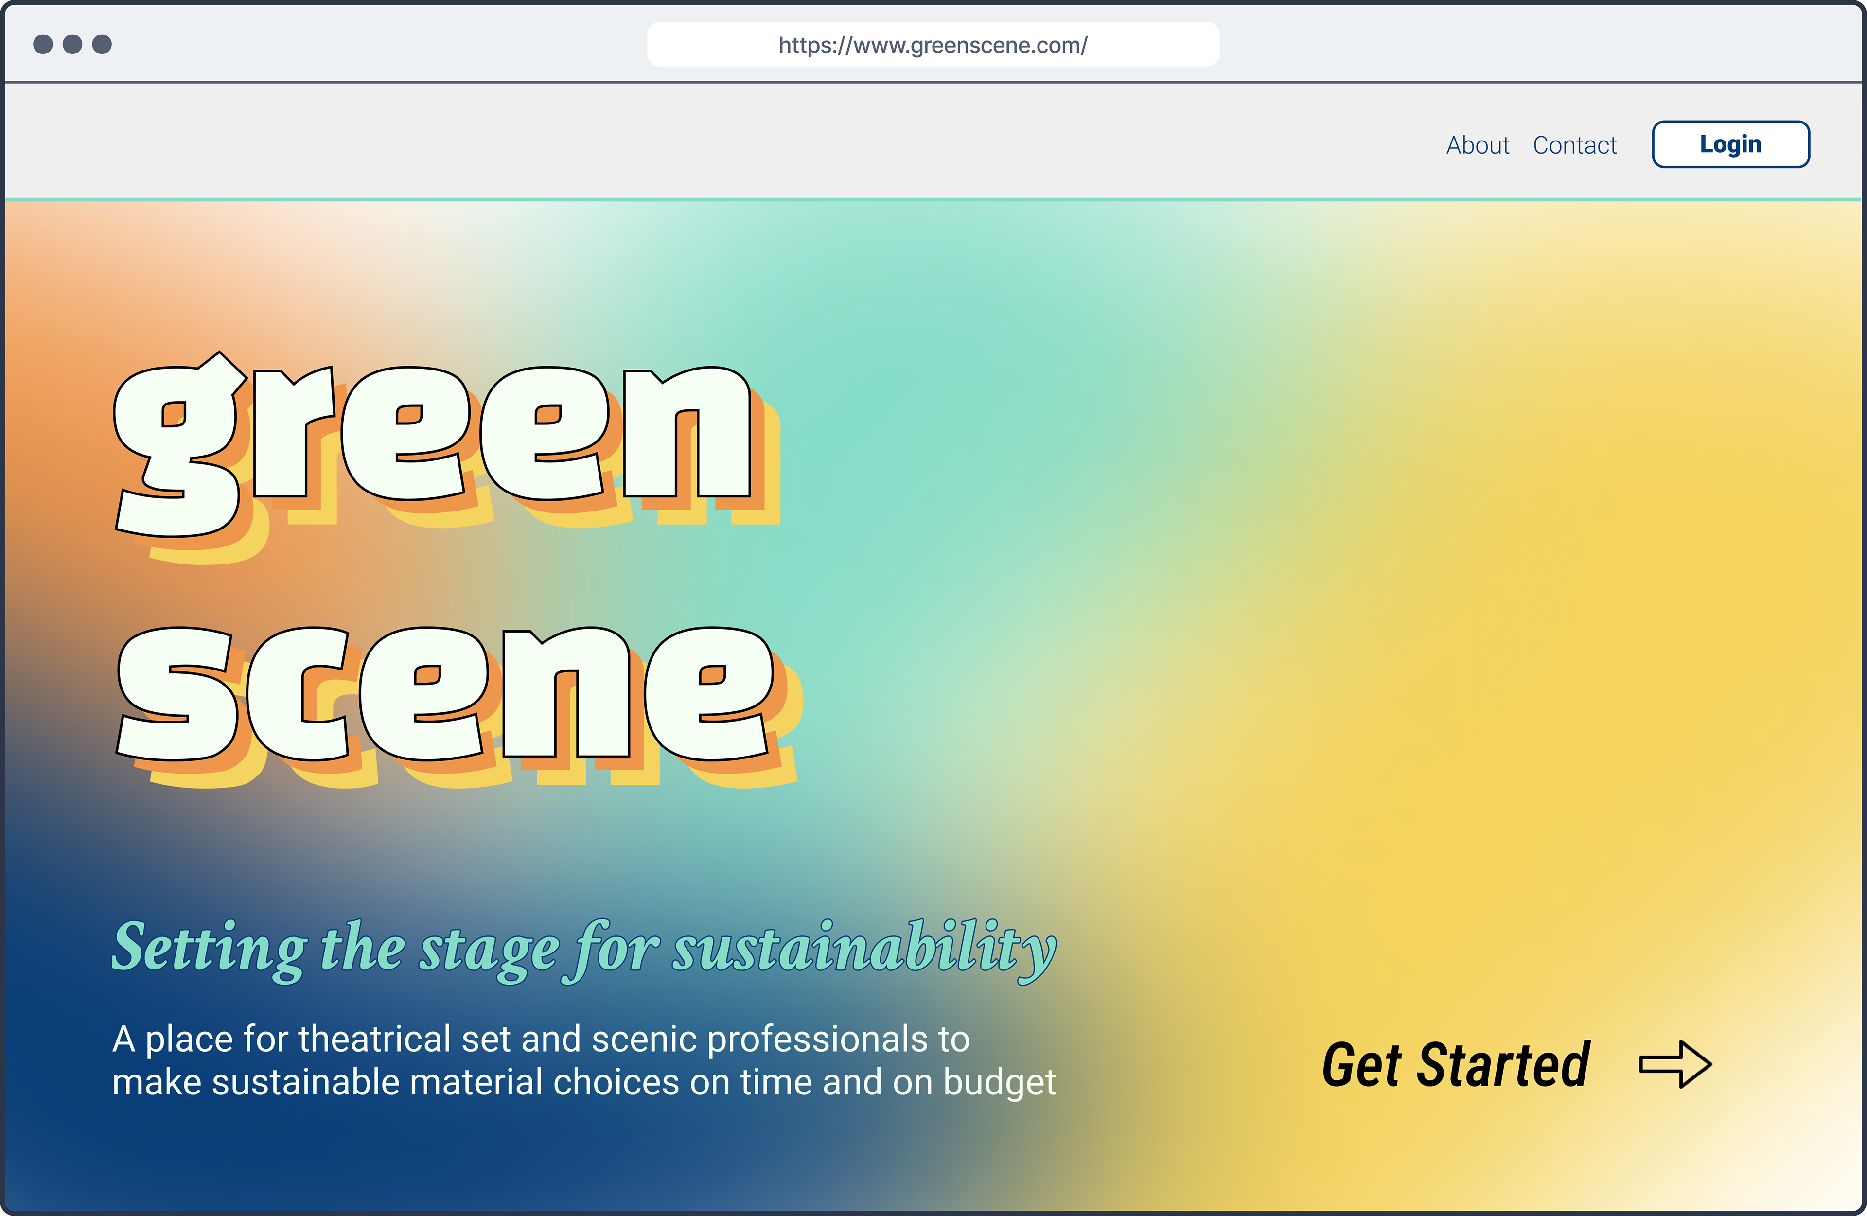
Task: Click the second browser window dot
Action: coord(72,44)
